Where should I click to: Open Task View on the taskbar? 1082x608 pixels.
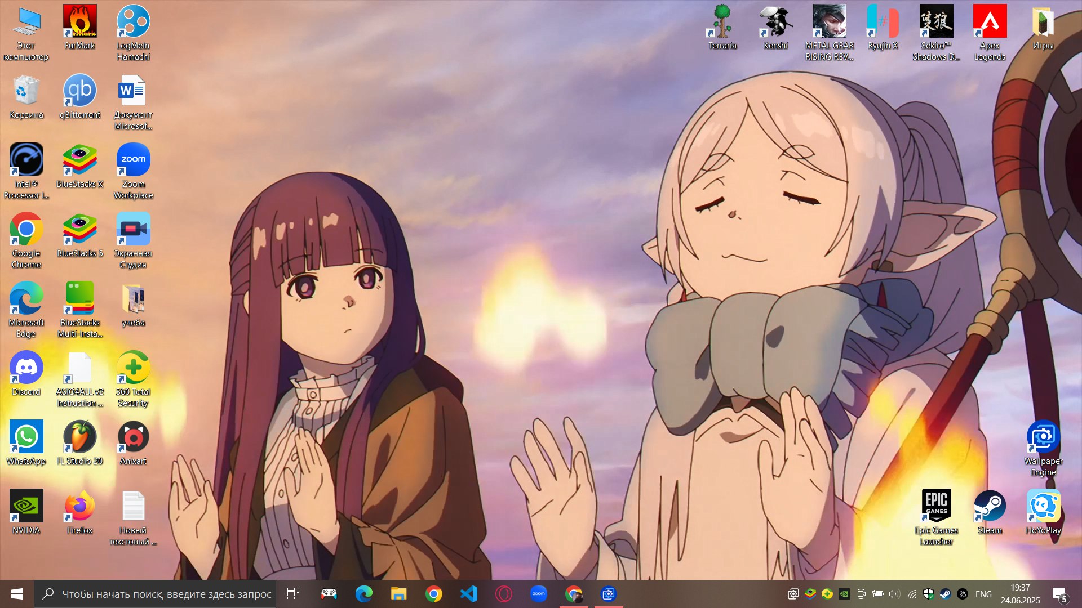(293, 594)
